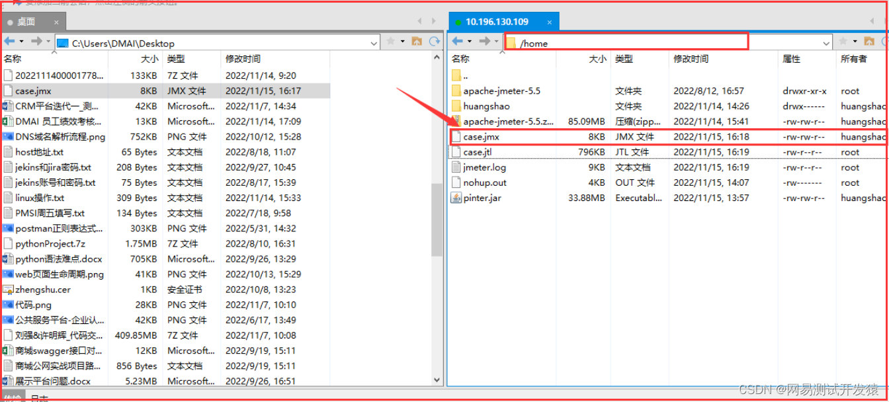
Task: Sort remote files by 类型 column
Action: pos(640,59)
